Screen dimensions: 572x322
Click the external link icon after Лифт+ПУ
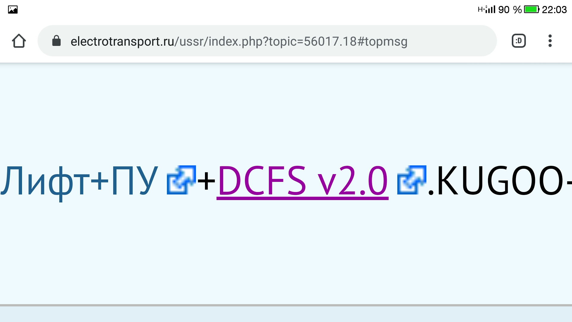(x=181, y=180)
